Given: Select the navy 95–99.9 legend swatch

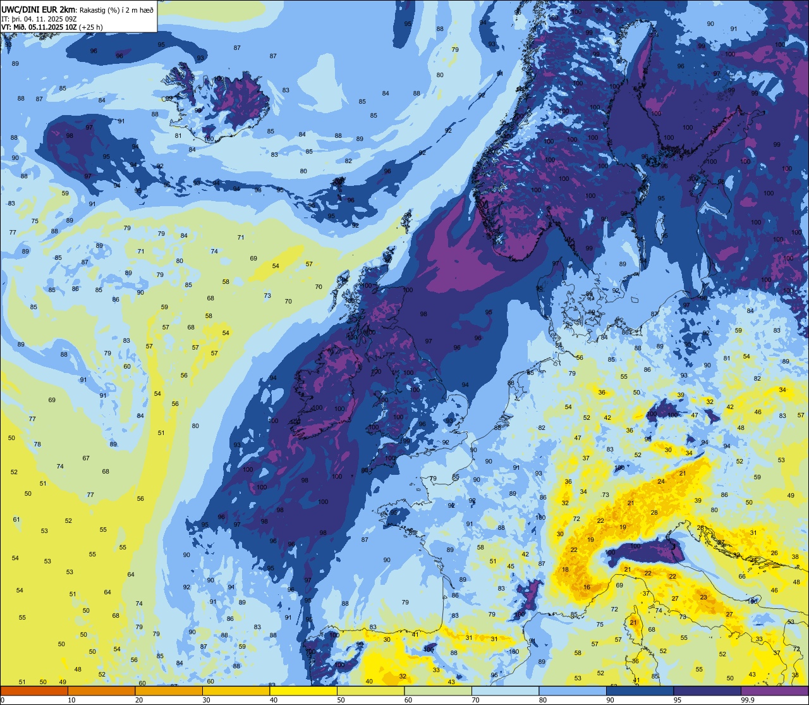Looking at the screenshot, I should [x=707, y=690].
